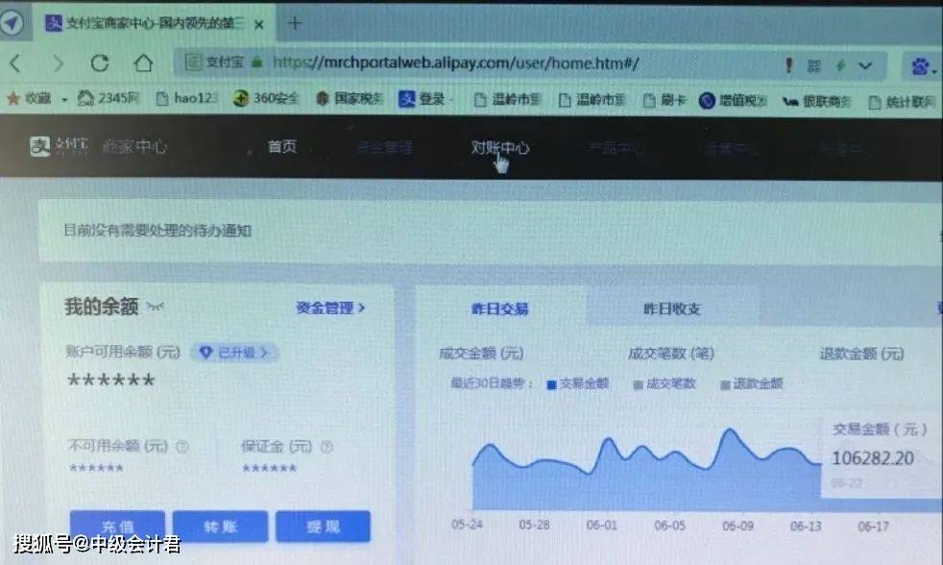
Task: Switch to the 昨日收支 tab
Action: click(x=672, y=308)
